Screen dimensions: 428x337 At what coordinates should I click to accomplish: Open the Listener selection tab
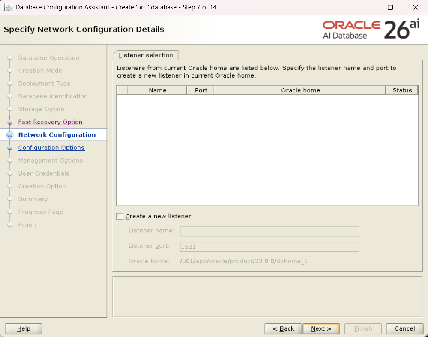146,55
